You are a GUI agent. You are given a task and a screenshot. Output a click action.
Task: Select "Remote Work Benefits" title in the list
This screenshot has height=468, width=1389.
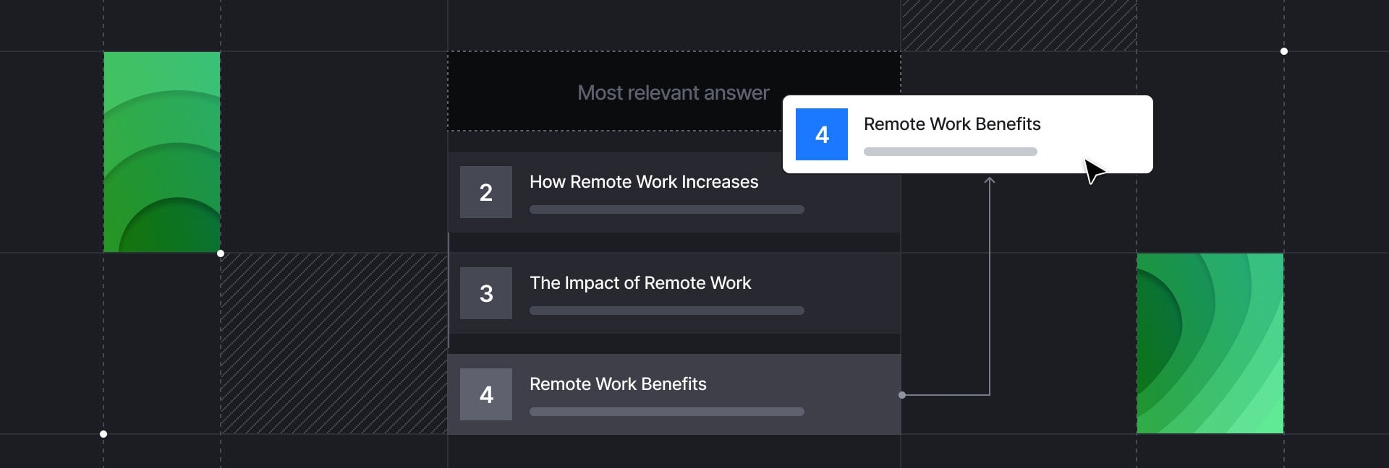point(618,384)
